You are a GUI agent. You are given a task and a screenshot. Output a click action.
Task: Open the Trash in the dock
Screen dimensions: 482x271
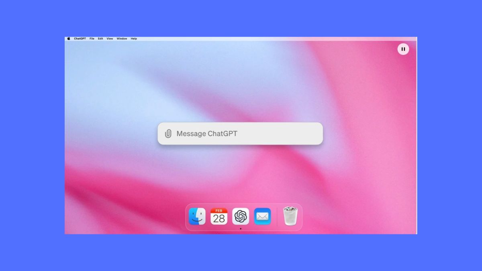click(x=290, y=216)
